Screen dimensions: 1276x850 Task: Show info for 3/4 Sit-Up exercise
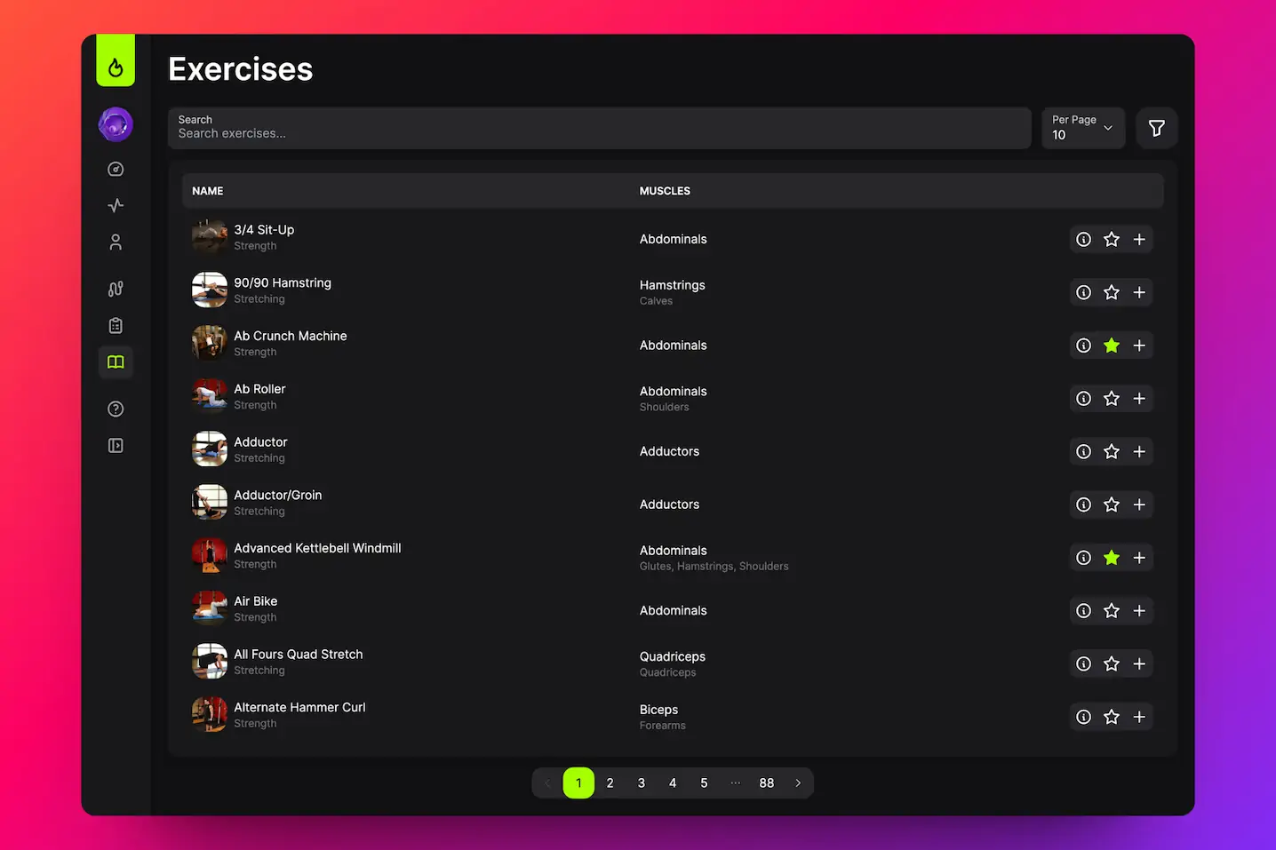pyautogui.click(x=1083, y=240)
